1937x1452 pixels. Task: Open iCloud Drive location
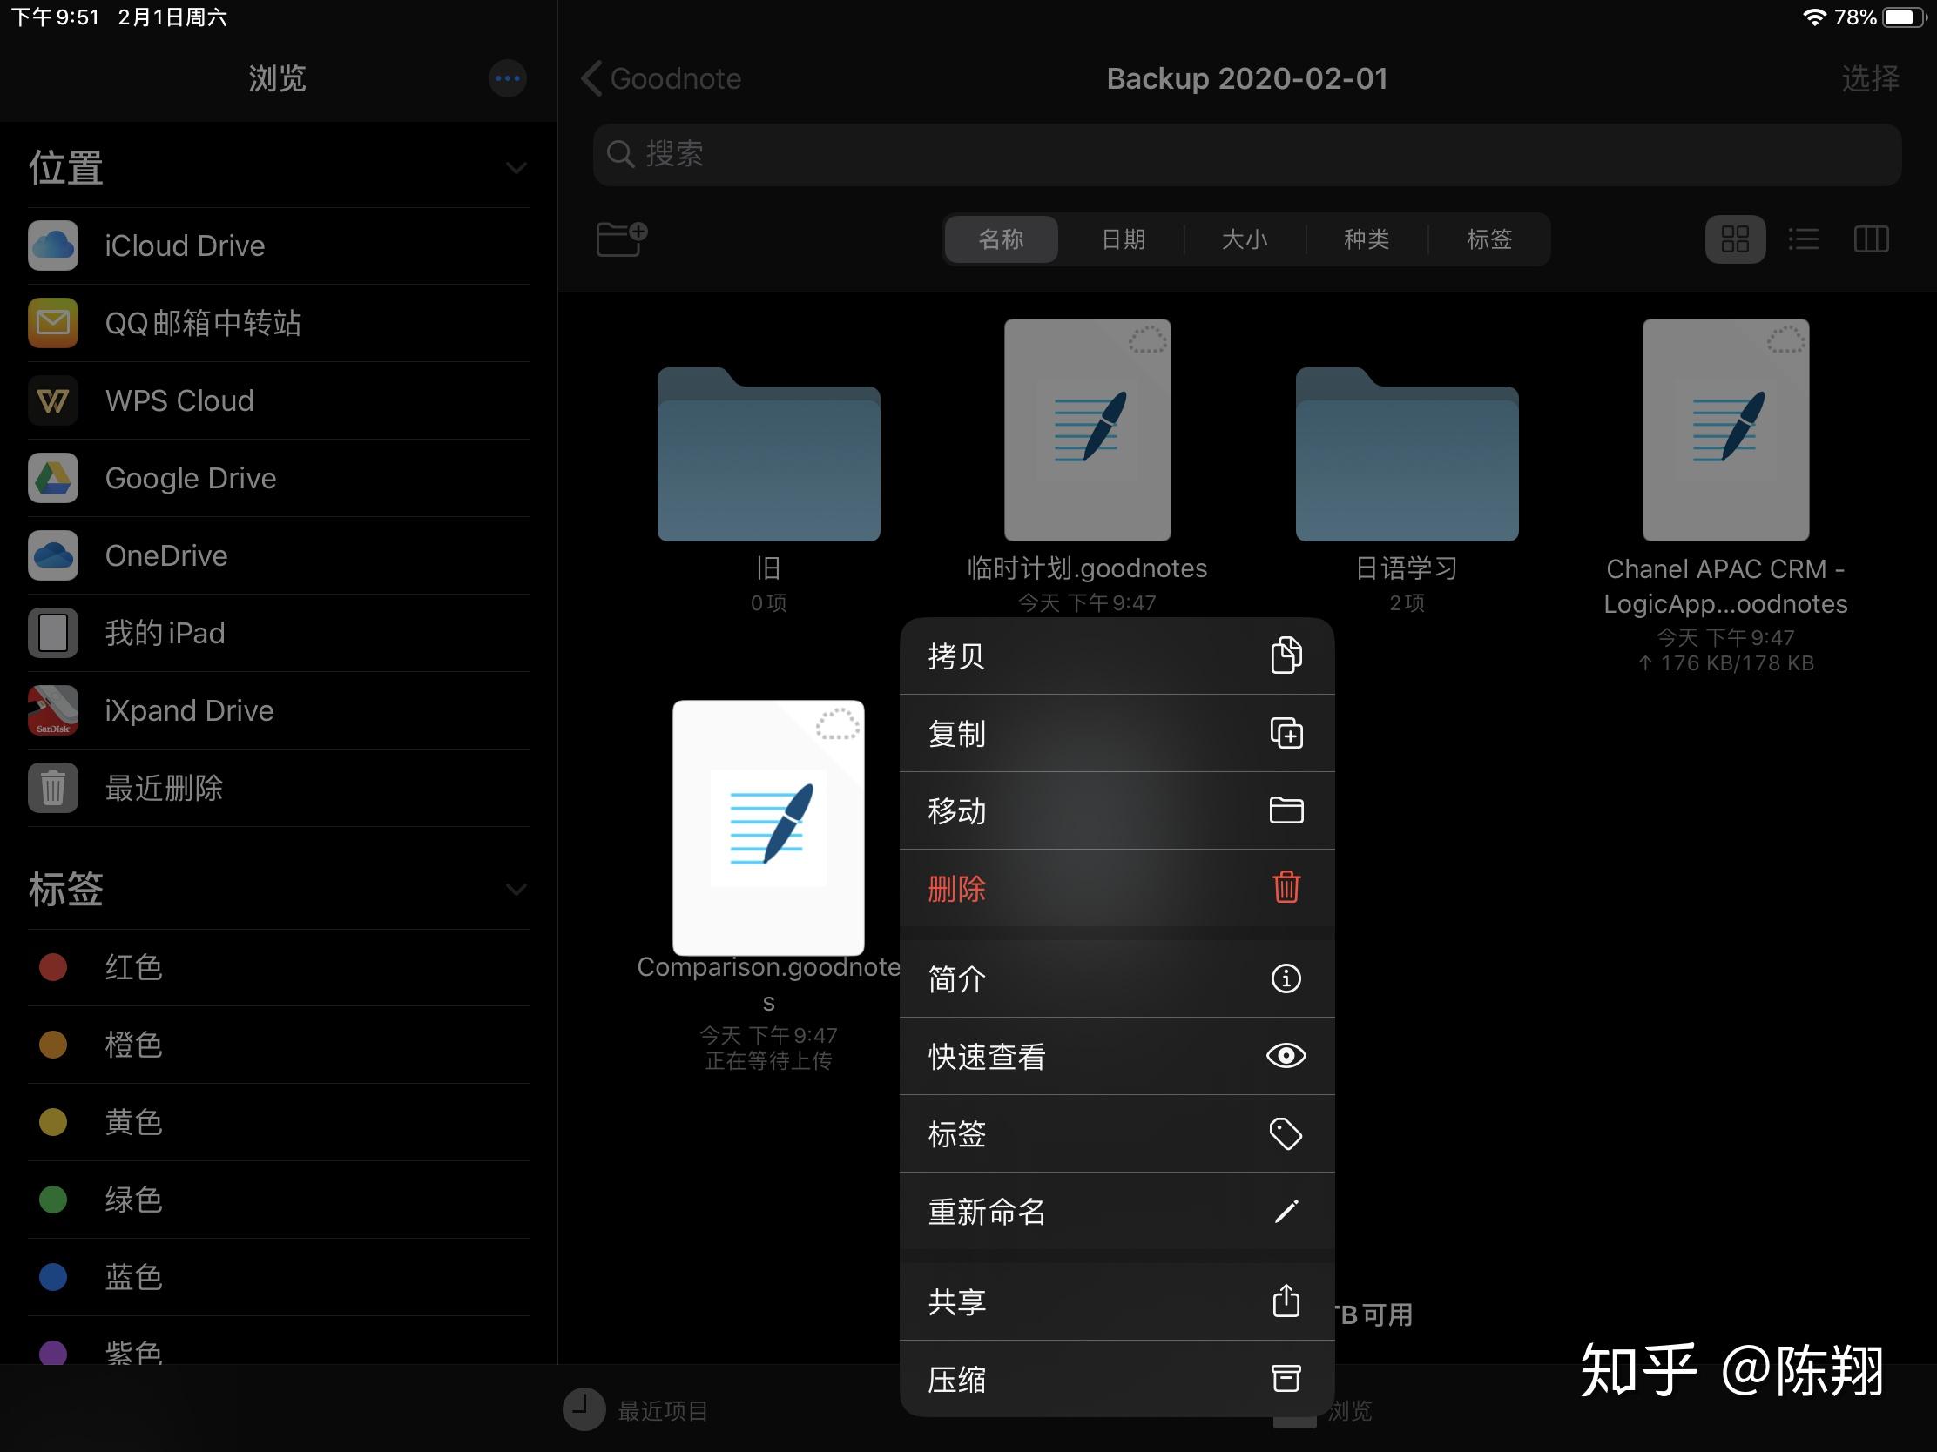pyautogui.click(x=184, y=246)
